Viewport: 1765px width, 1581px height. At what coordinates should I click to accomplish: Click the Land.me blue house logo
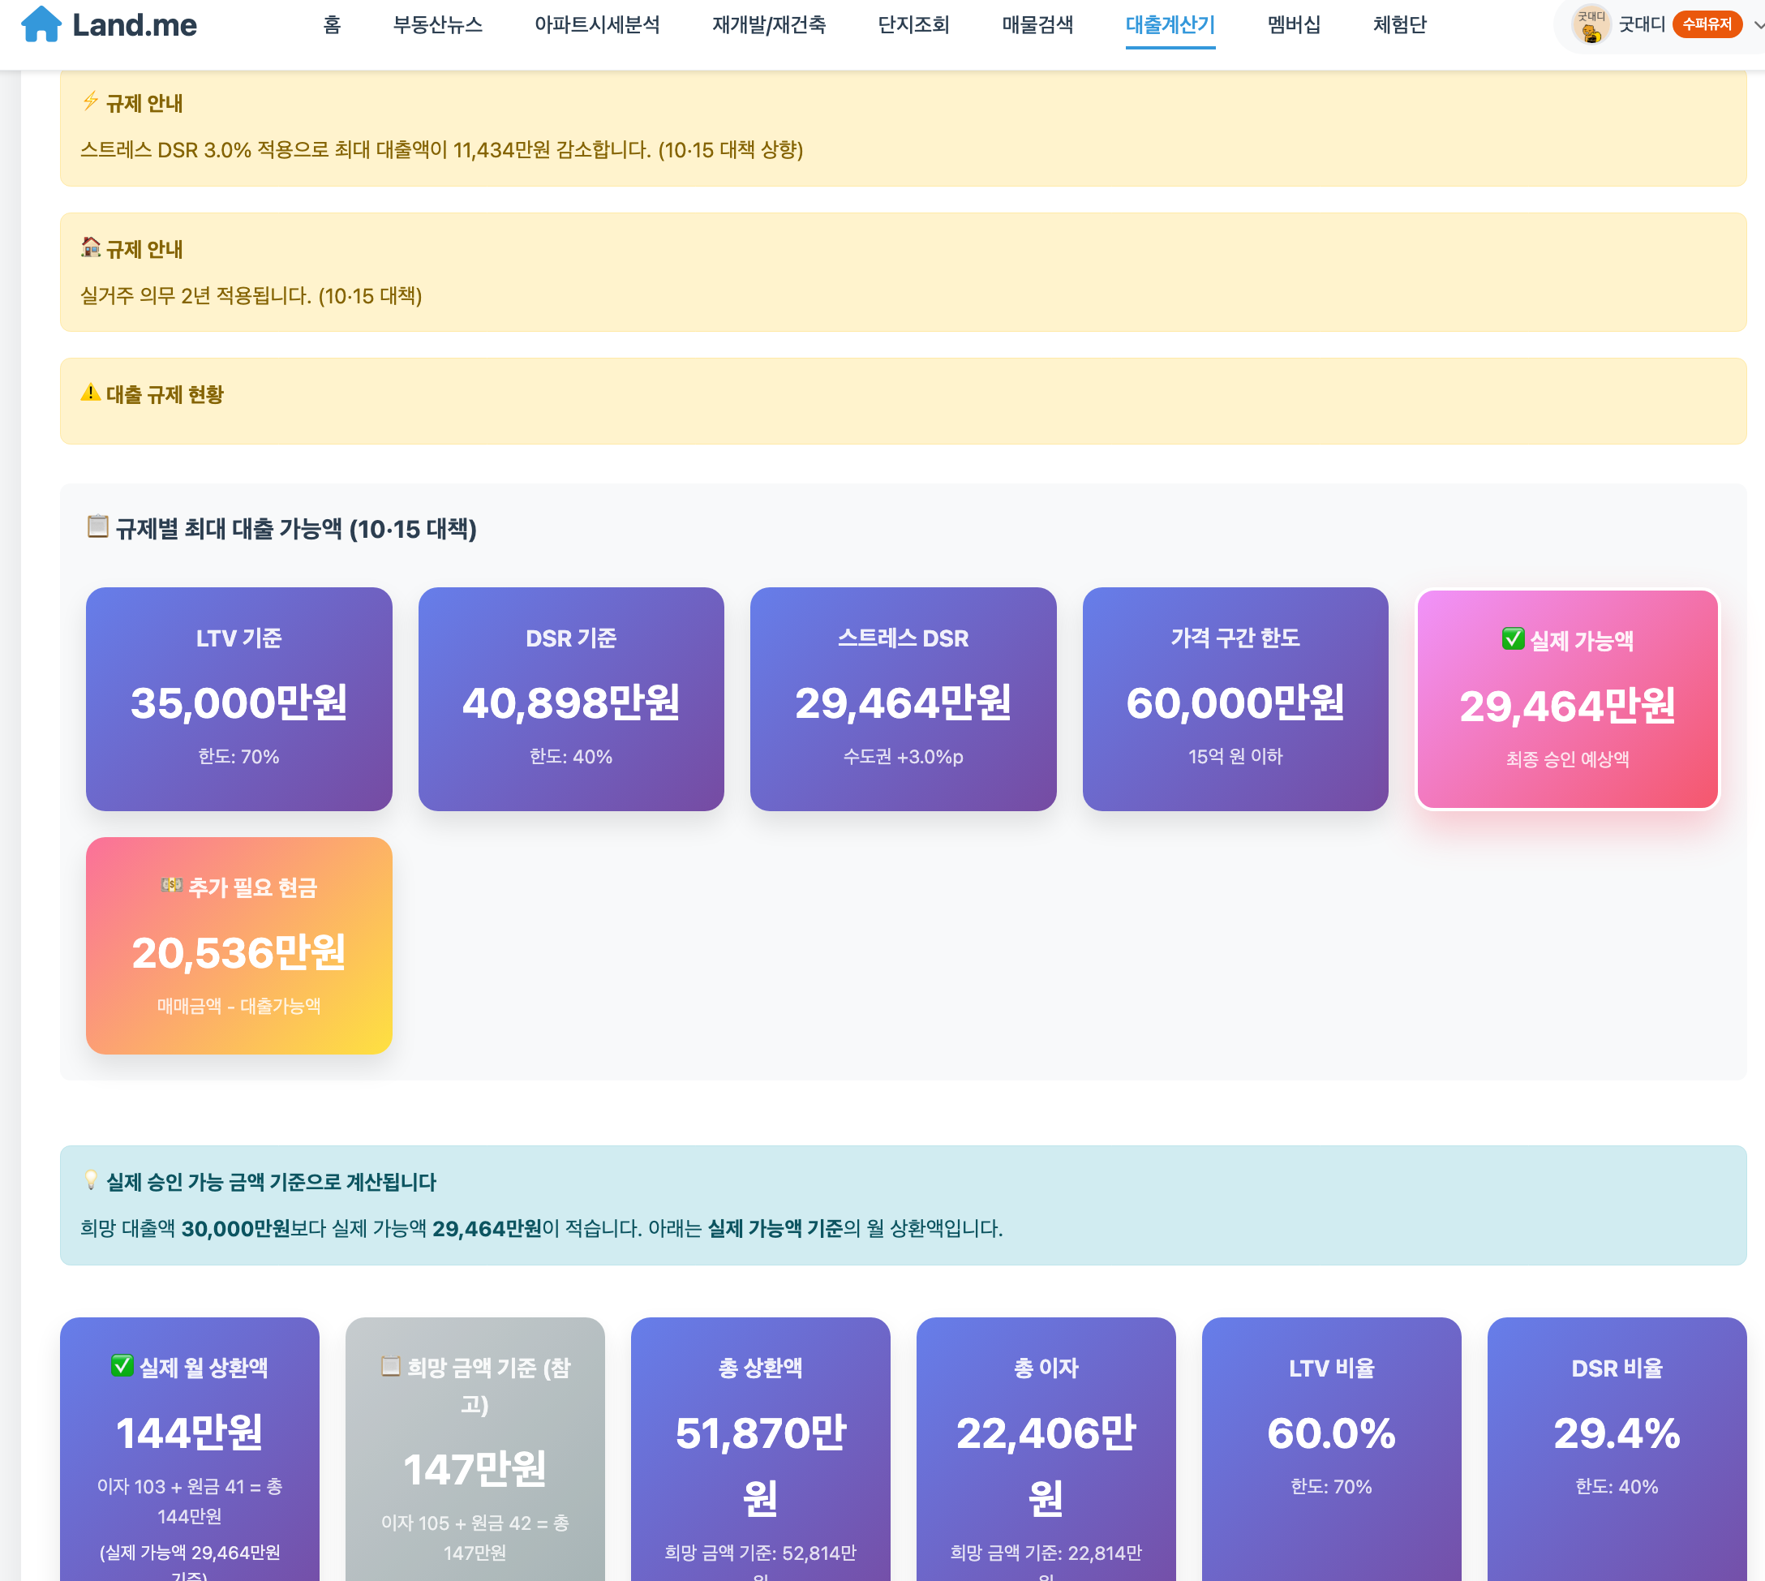tap(41, 24)
